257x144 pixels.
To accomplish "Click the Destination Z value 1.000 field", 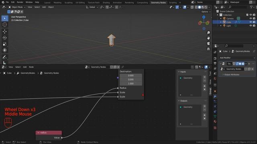I will point(131,84).
